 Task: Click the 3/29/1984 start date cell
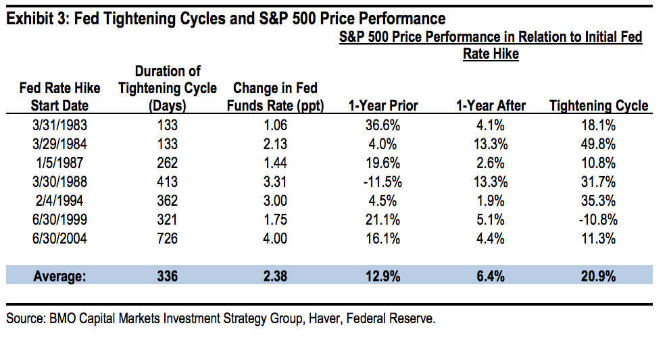pos(60,143)
